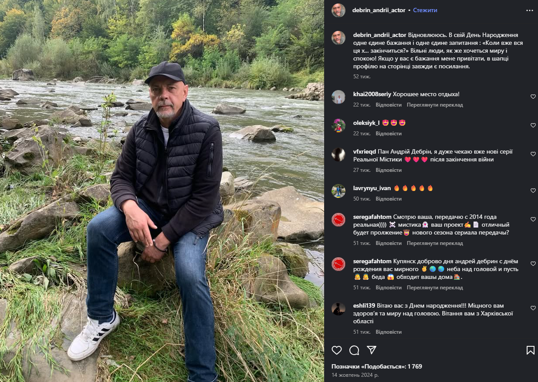Open eshli139's profile username link
This screenshot has height=382, width=538.
pyautogui.click(x=363, y=306)
